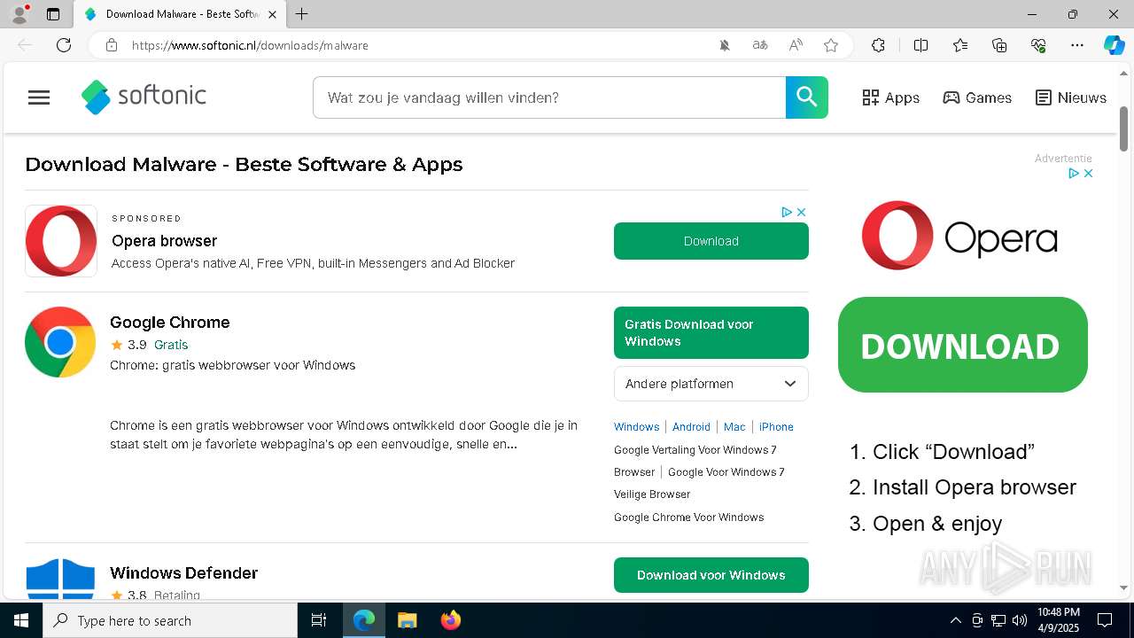Select the iPhone platform link

click(776, 426)
